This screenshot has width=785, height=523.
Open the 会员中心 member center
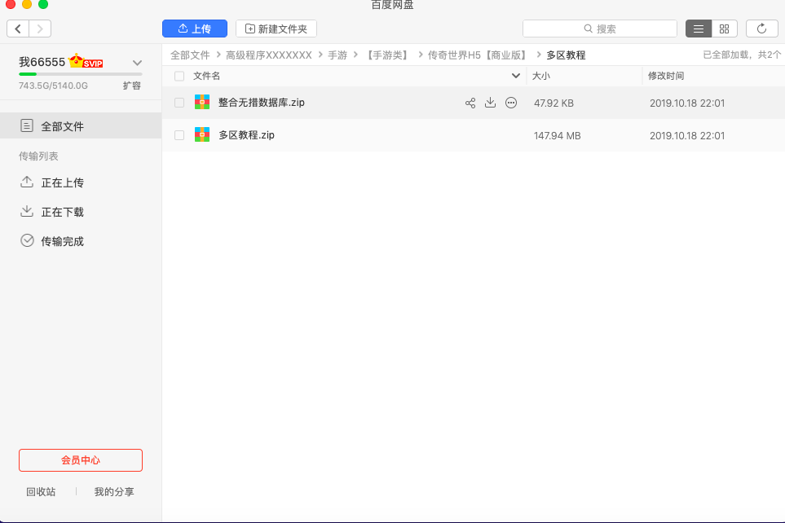pyautogui.click(x=81, y=460)
